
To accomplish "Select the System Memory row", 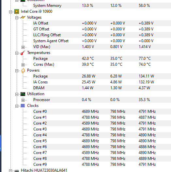I will 102,6.
